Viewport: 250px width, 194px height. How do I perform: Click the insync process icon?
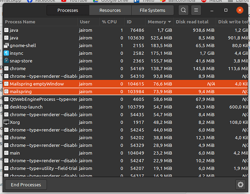[x=6, y=53]
